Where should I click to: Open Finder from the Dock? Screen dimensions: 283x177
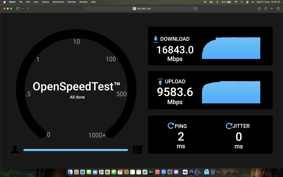[x=70, y=172]
